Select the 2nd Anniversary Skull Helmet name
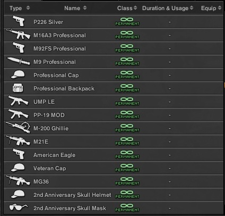 tap(72, 195)
